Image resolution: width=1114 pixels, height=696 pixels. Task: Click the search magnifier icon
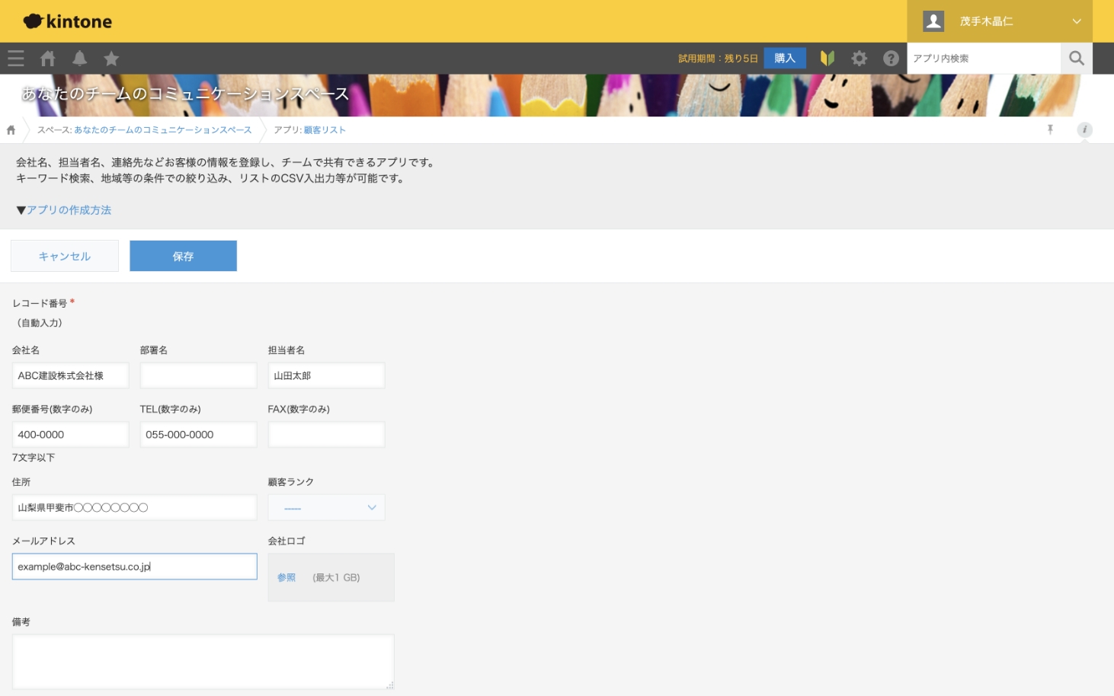(x=1076, y=59)
